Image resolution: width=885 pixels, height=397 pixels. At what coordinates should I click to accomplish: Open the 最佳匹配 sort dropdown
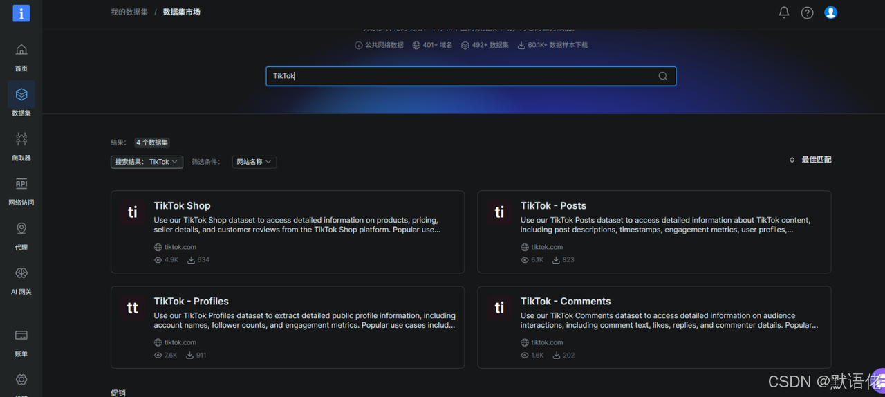coord(810,160)
